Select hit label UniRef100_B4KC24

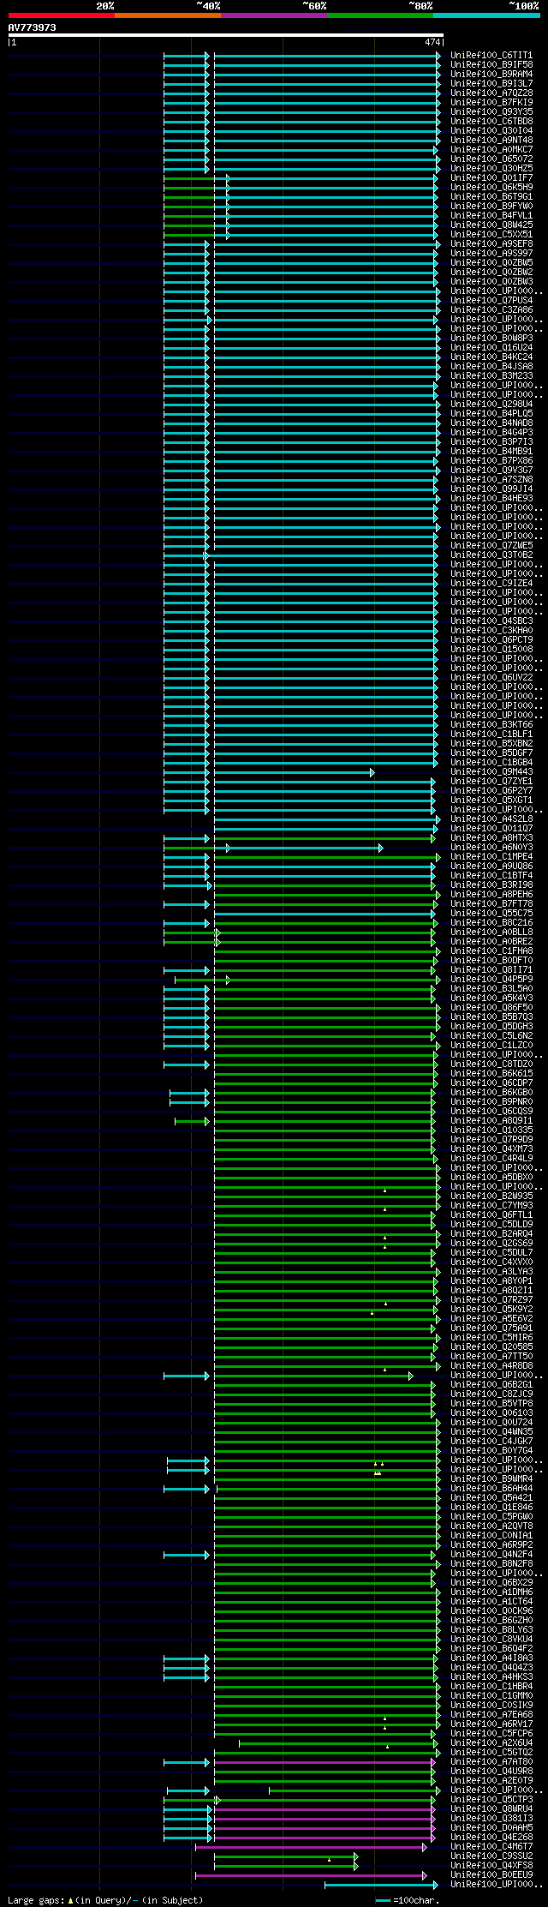click(491, 357)
